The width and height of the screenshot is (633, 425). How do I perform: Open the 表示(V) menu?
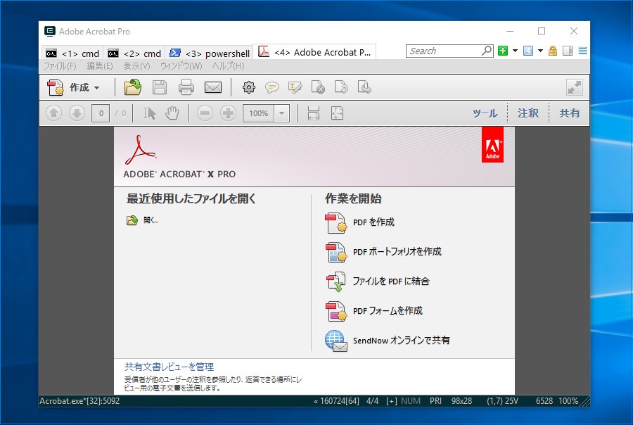coord(136,66)
